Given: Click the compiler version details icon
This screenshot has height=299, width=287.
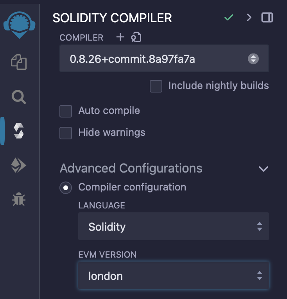Looking at the screenshot, I should pyautogui.click(x=136, y=37).
